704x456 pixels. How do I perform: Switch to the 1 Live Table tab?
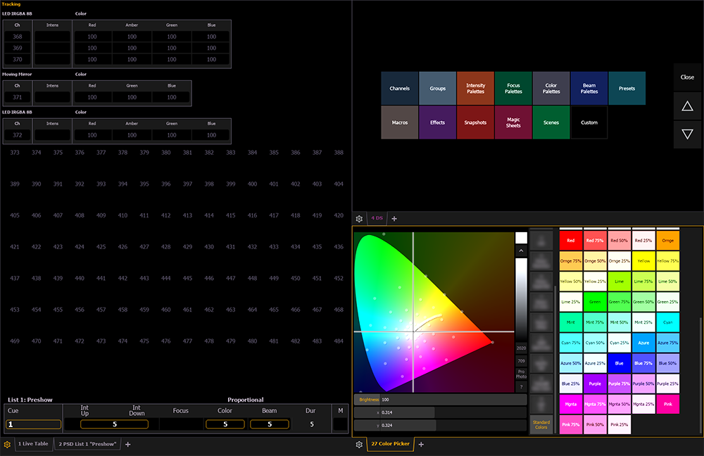[x=33, y=445]
